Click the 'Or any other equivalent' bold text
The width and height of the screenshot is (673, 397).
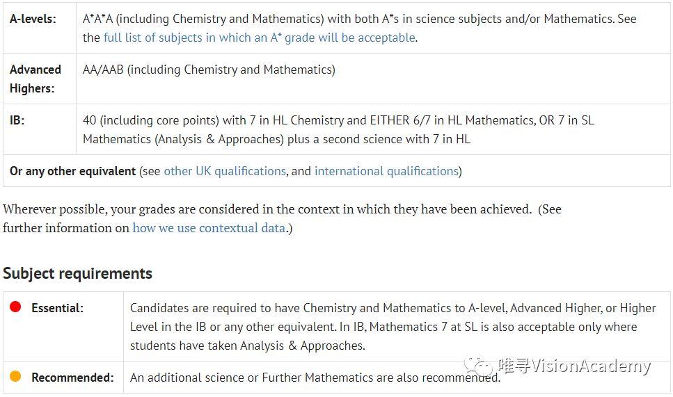72,171
